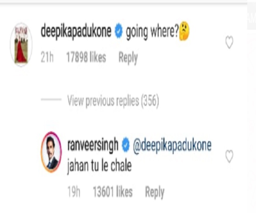256x213 pixels.
Task: Reply to ranveersingh's comment
Action: [155, 192]
